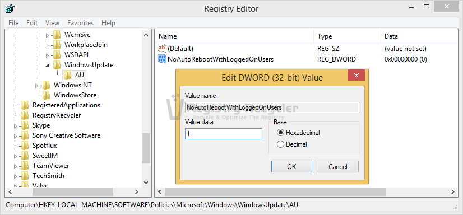
Task: Click the (value not set) data cell
Action: pyautogui.click(x=405, y=49)
